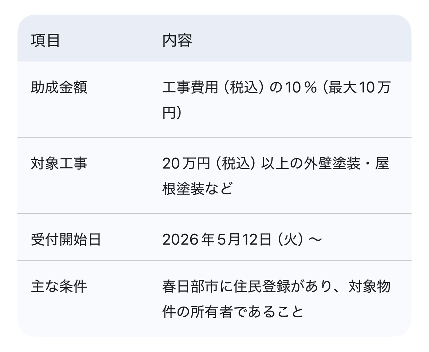
Task: Select the 対象工事 row label
Action: point(59,164)
